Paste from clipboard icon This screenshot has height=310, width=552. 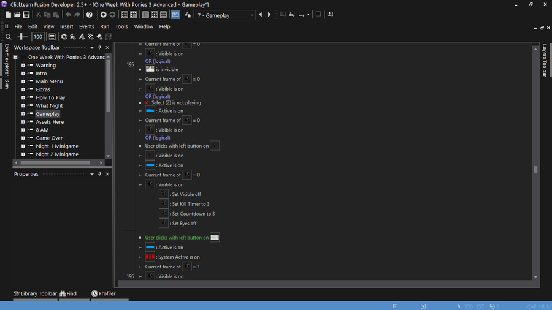pyautogui.click(x=56, y=15)
